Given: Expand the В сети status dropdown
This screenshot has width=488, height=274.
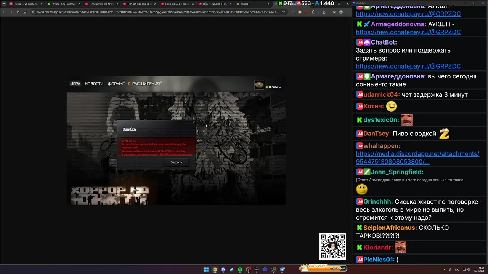Looking at the screenshot, I should (273, 87).
